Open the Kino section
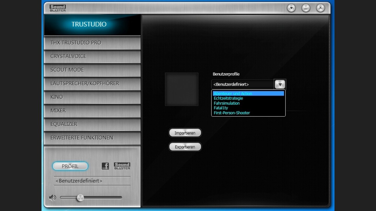The height and width of the screenshot is (211, 376). pyautogui.click(x=92, y=97)
